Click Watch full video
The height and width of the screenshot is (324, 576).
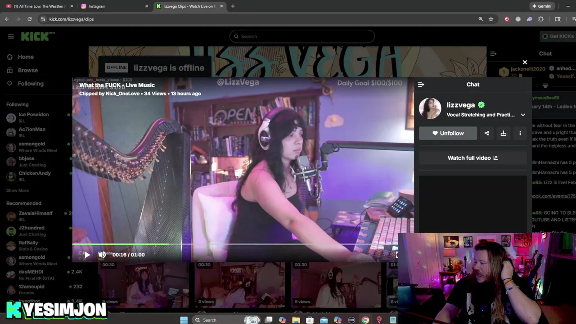click(x=472, y=158)
